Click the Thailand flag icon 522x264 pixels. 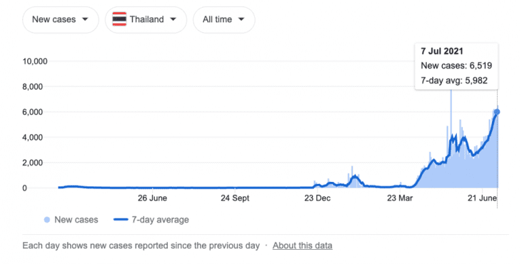119,19
